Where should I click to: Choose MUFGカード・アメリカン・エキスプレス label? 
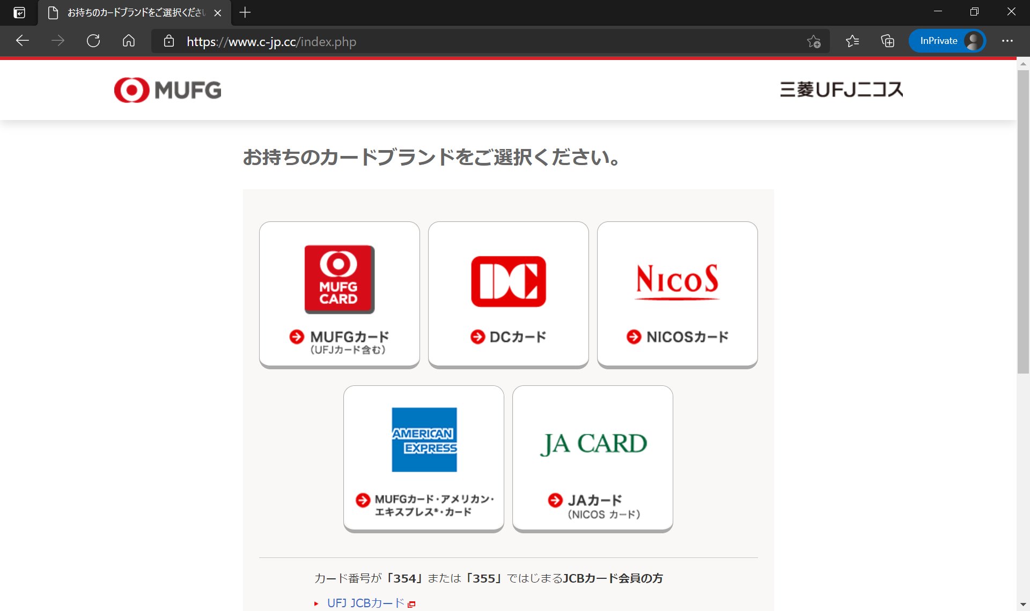click(434, 505)
